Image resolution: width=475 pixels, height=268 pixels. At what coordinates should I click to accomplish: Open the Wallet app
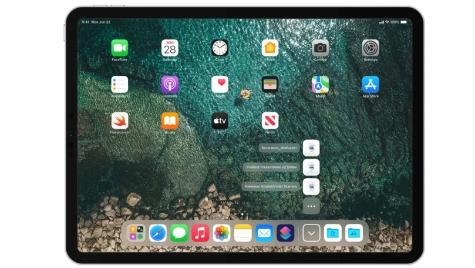pyautogui.click(x=270, y=84)
